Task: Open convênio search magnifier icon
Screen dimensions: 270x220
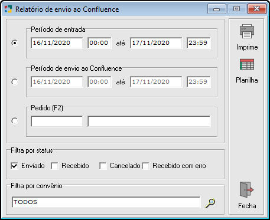Action: tap(210, 203)
